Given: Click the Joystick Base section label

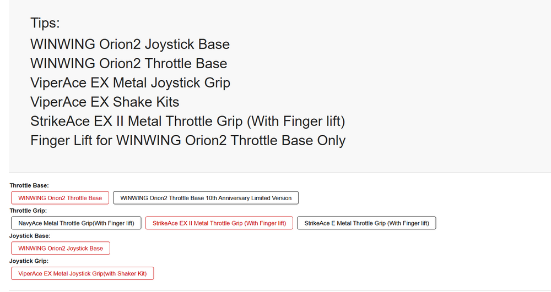Looking at the screenshot, I should pos(30,236).
